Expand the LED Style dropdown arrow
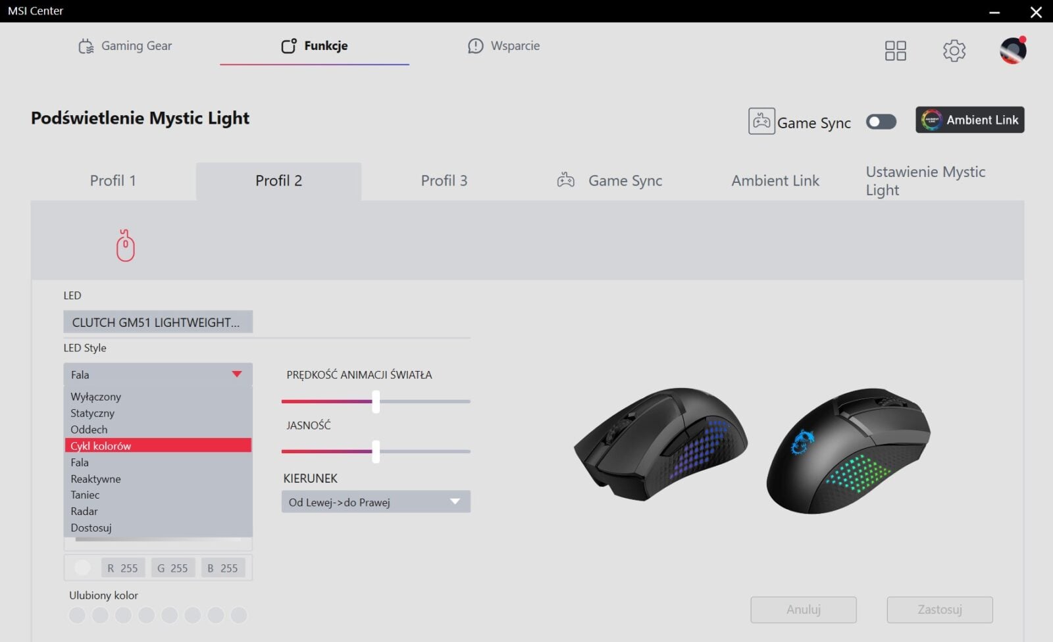The width and height of the screenshot is (1053, 642). (x=237, y=374)
